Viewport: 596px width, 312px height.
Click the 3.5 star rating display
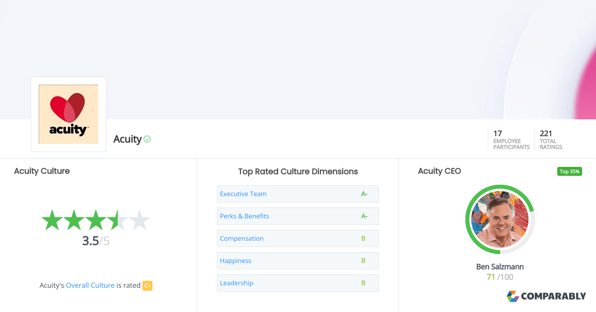[95, 220]
